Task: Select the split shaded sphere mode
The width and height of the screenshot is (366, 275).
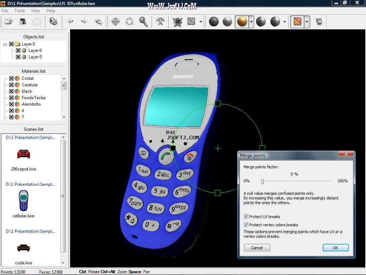Action: coord(275,21)
